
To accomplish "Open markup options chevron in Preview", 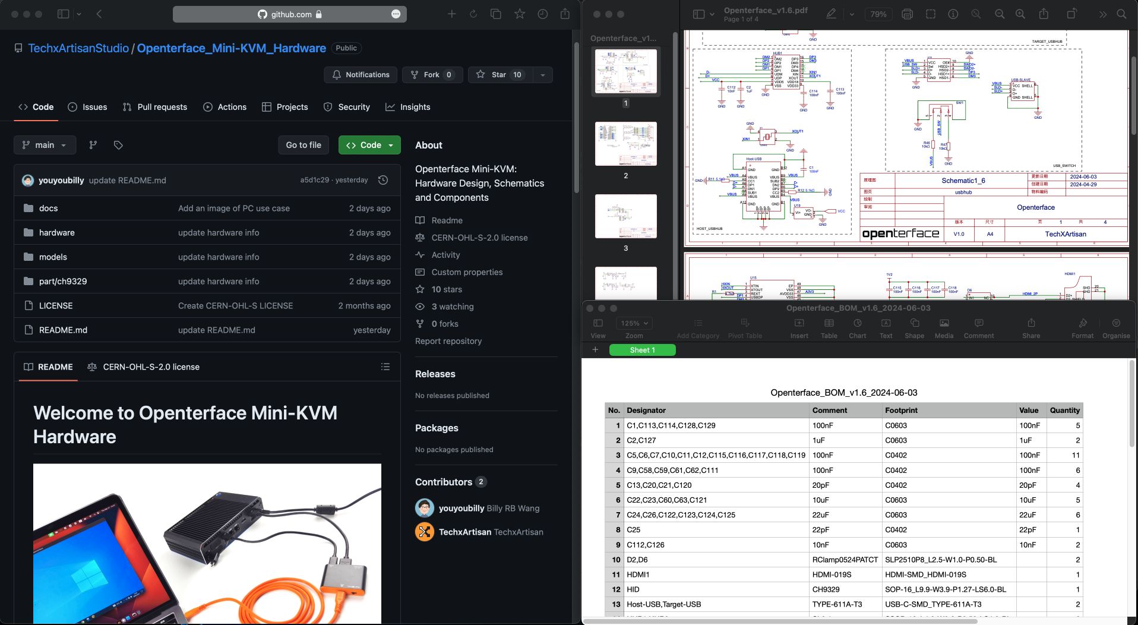I will tap(851, 14).
